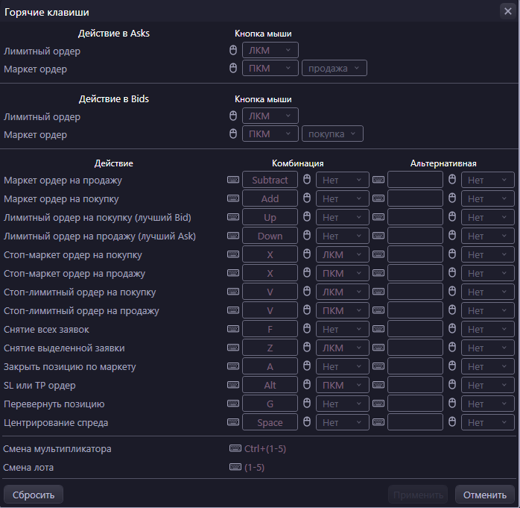Click keyboard icon next to Смена мультипликатора
The width and height of the screenshot is (520, 508).
(235, 449)
